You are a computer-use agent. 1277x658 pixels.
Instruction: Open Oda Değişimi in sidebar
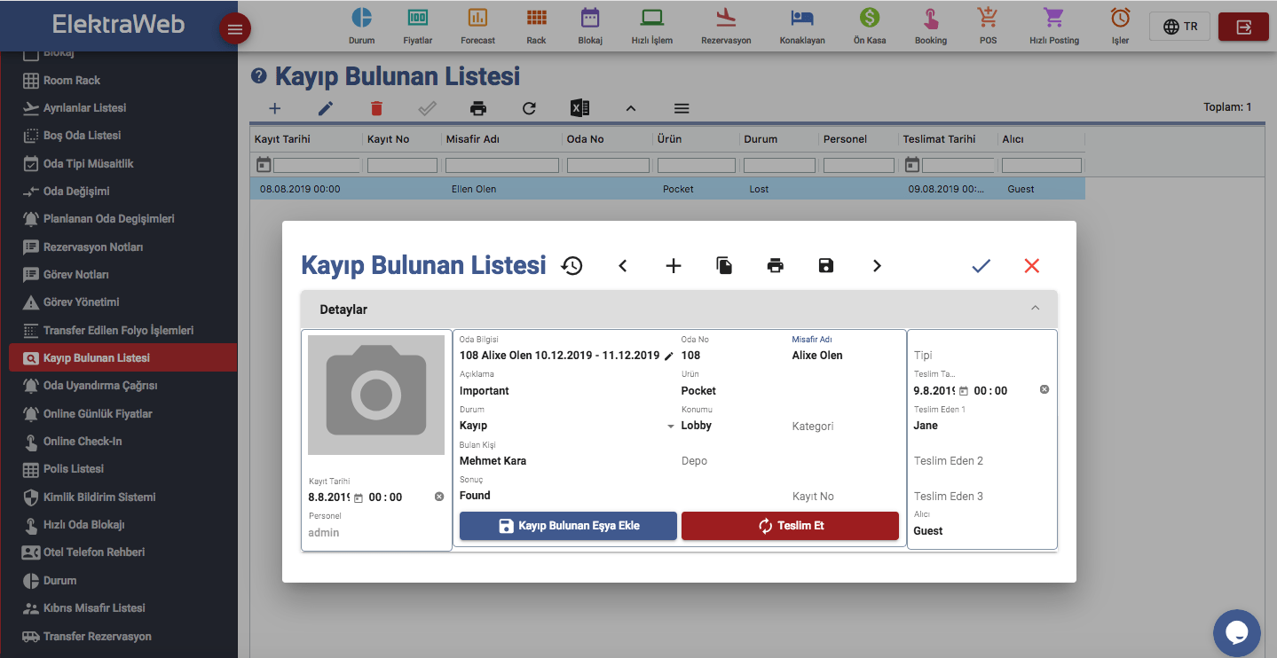[x=76, y=191]
